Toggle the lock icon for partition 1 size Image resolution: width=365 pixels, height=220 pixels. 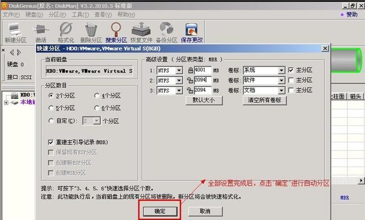[191, 70]
